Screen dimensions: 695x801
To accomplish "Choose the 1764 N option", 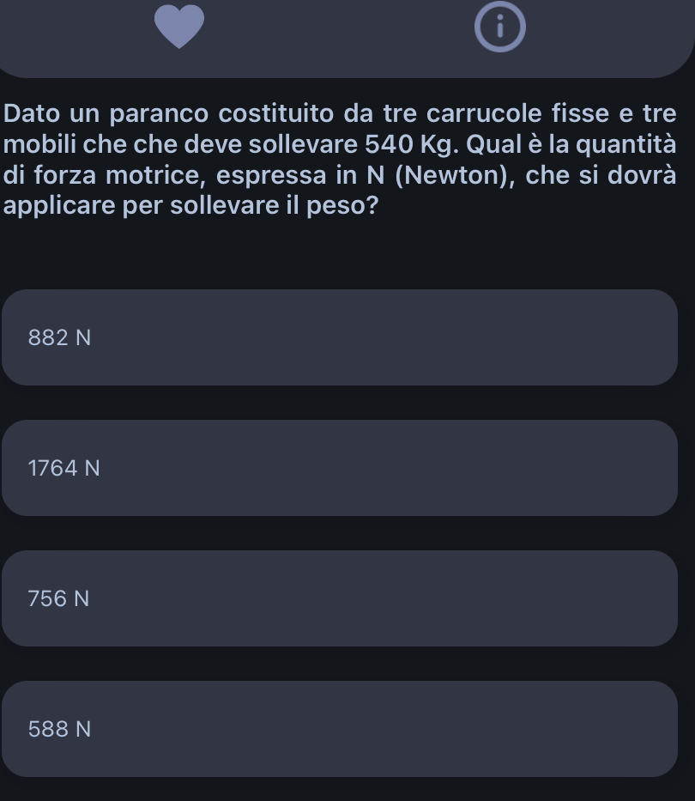I will [340, 468].
